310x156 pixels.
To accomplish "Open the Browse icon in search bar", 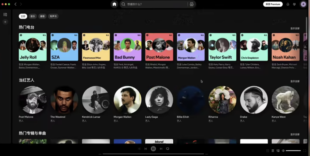I will [x=192, y=4].
